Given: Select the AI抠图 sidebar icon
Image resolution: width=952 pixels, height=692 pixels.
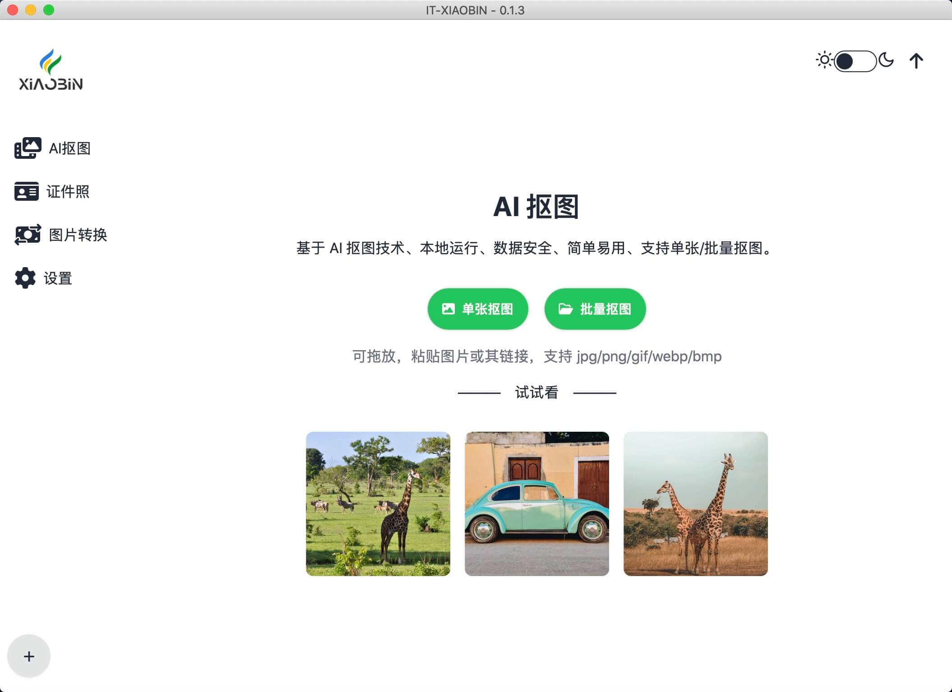Looking at the screenshot, I should [x=28, y=148].
